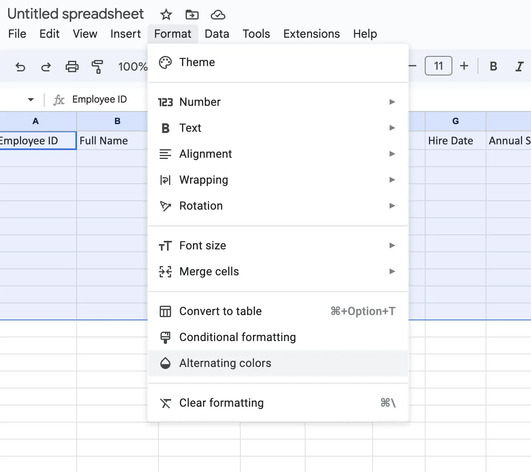The width and height of the screenshot is (531, 472).
Task: Increase font size with plus button
Action: click(x=464, y=66)
